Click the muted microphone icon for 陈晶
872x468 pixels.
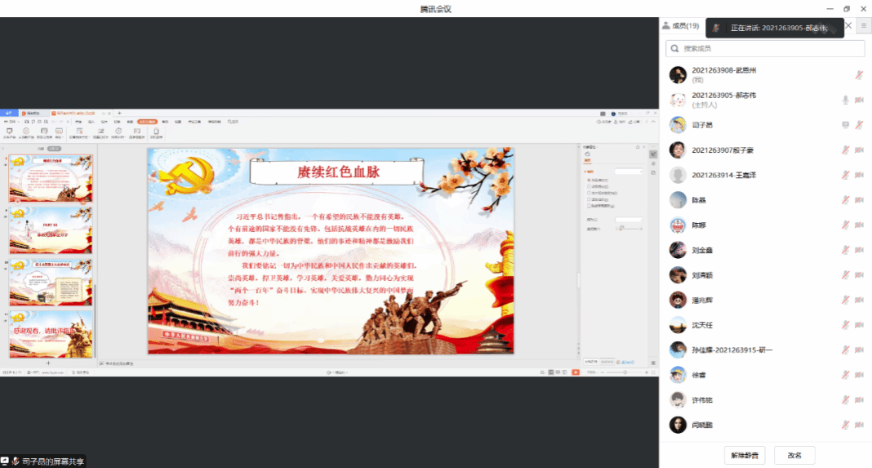[844, 200]
